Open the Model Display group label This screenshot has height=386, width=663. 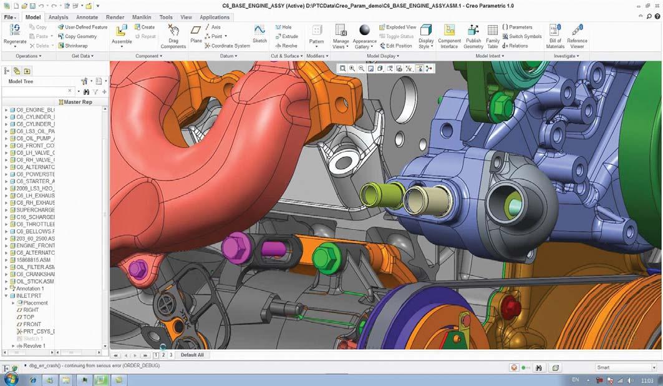pos(383,56)
